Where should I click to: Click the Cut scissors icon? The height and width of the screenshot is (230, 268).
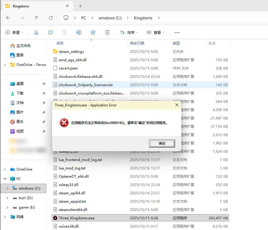36,32
